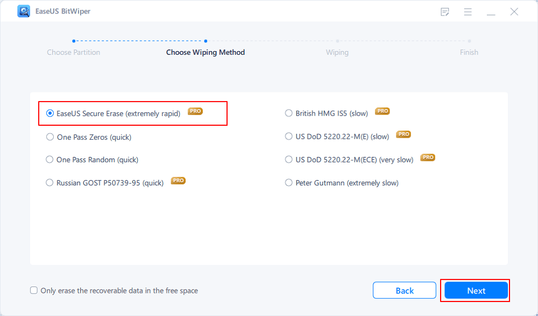Open the hamburger menu icon
Screen dimensions: 538x316
coord(468,11)
